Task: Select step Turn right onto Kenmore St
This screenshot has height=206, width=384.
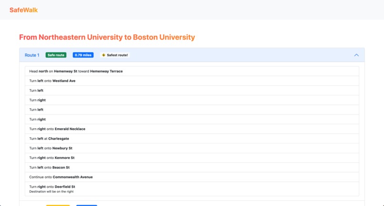Action: click(192, 158)
